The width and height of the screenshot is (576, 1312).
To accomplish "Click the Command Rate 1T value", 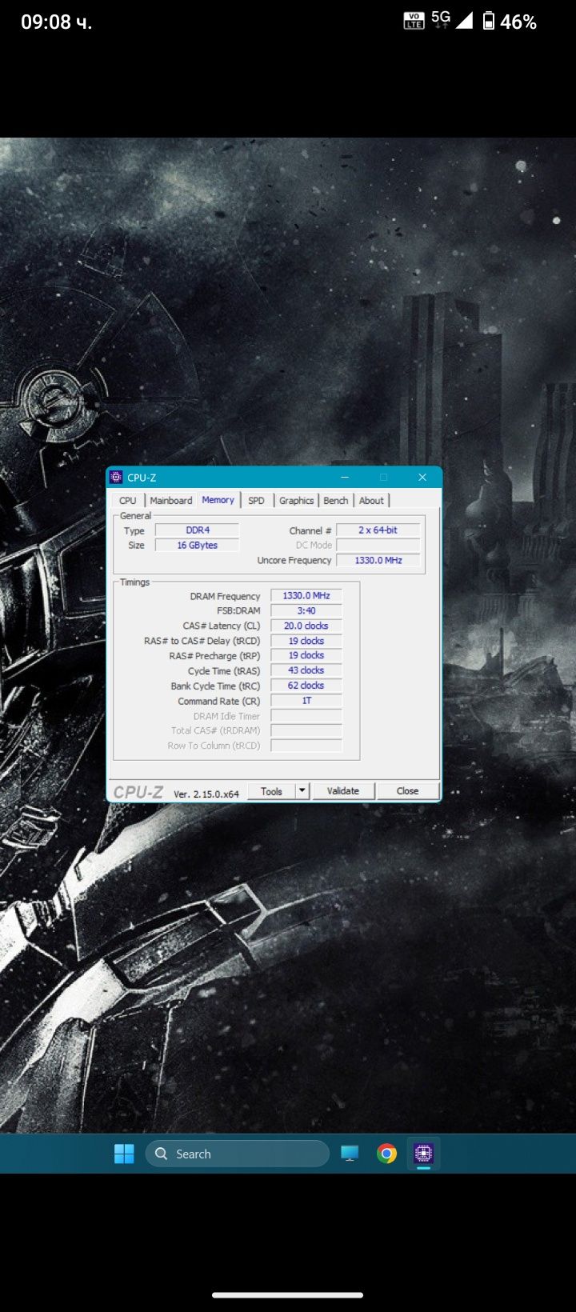I will (x=306, y=701).
